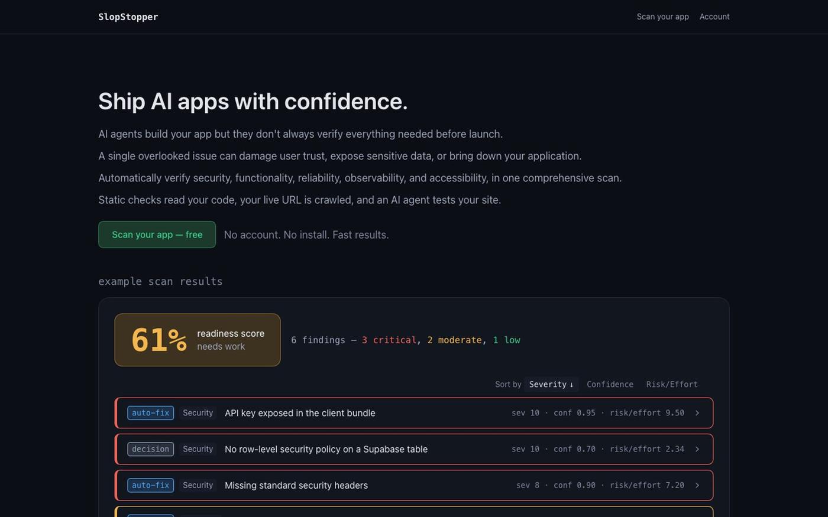Open the Account page link
The width and height of the screenshot is (828, 517).
point(714,17)
